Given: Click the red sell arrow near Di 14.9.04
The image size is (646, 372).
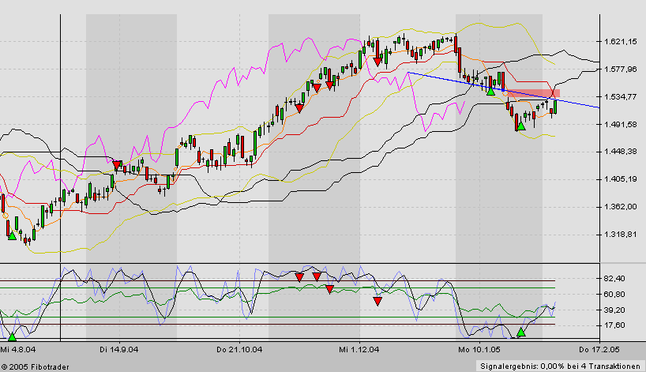Looking at the screenshot, I should pos(118,165).
